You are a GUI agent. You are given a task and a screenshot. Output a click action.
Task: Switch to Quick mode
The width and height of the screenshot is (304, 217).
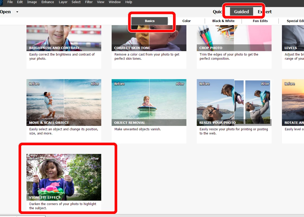coord(217,12)
